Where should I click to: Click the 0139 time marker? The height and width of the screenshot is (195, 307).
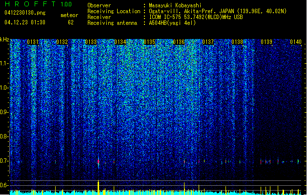click(266, 42)
